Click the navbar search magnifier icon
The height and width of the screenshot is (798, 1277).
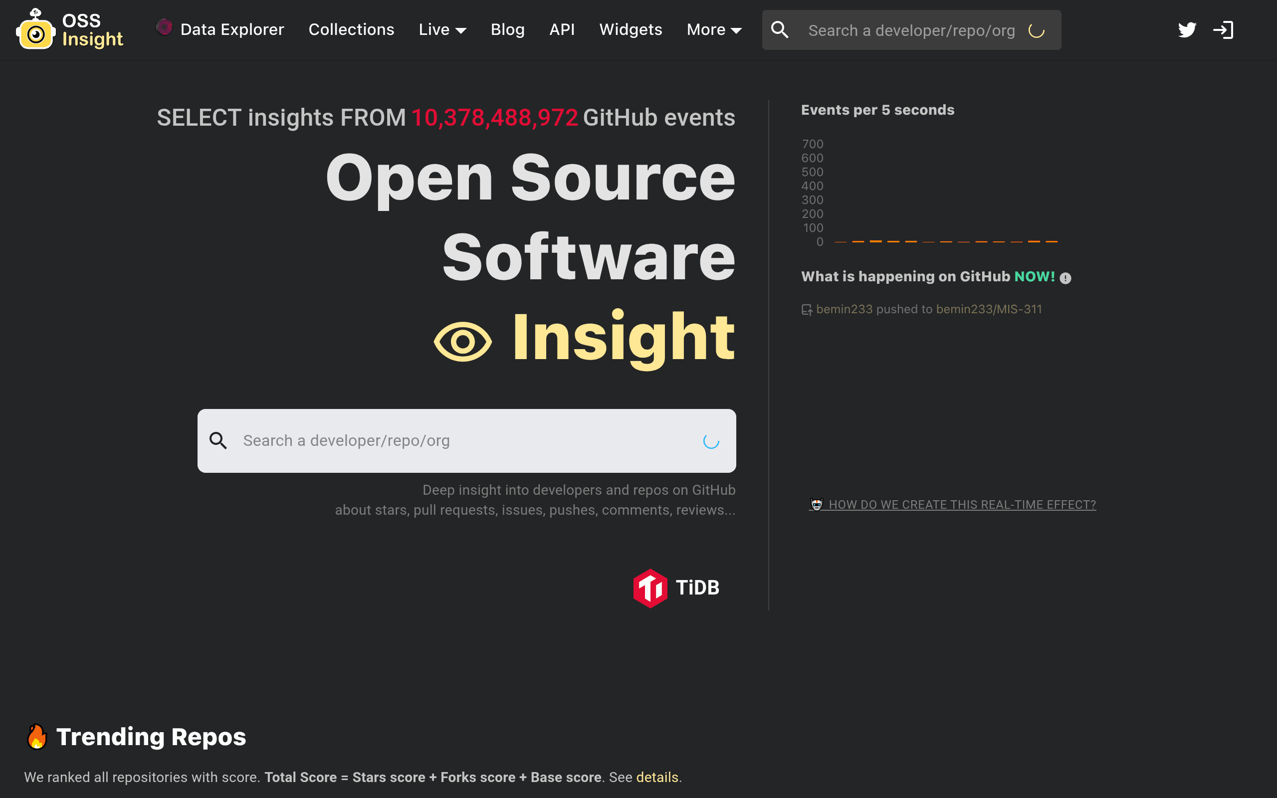coord(779,30)
